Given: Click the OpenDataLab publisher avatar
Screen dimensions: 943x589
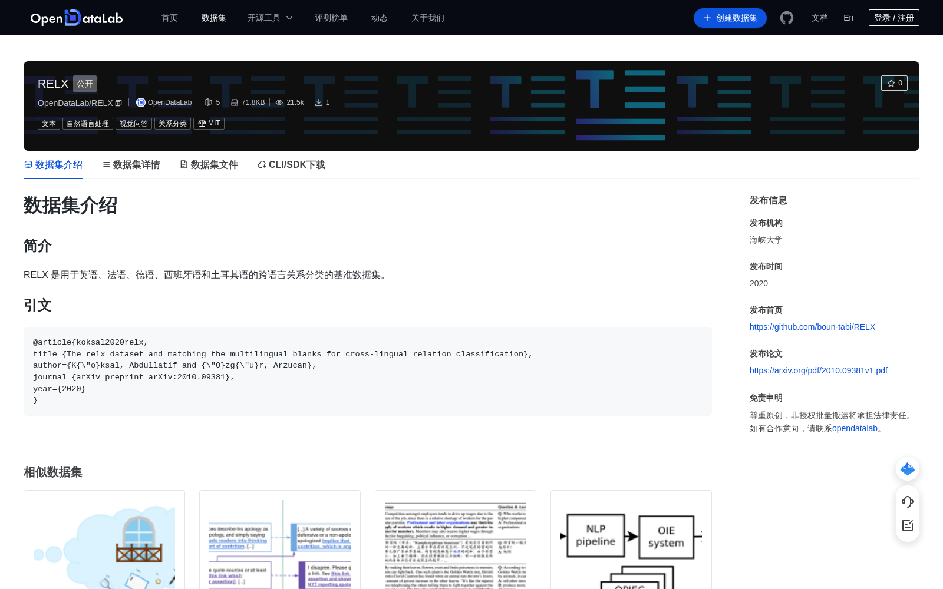Looking at the screenshot, I should pyautogui.click(x=140, y=102).
